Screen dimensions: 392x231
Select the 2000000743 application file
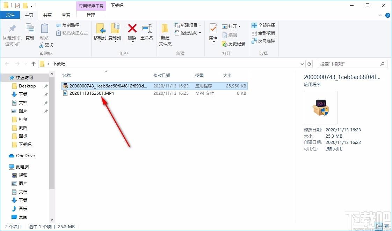(154, 86)
